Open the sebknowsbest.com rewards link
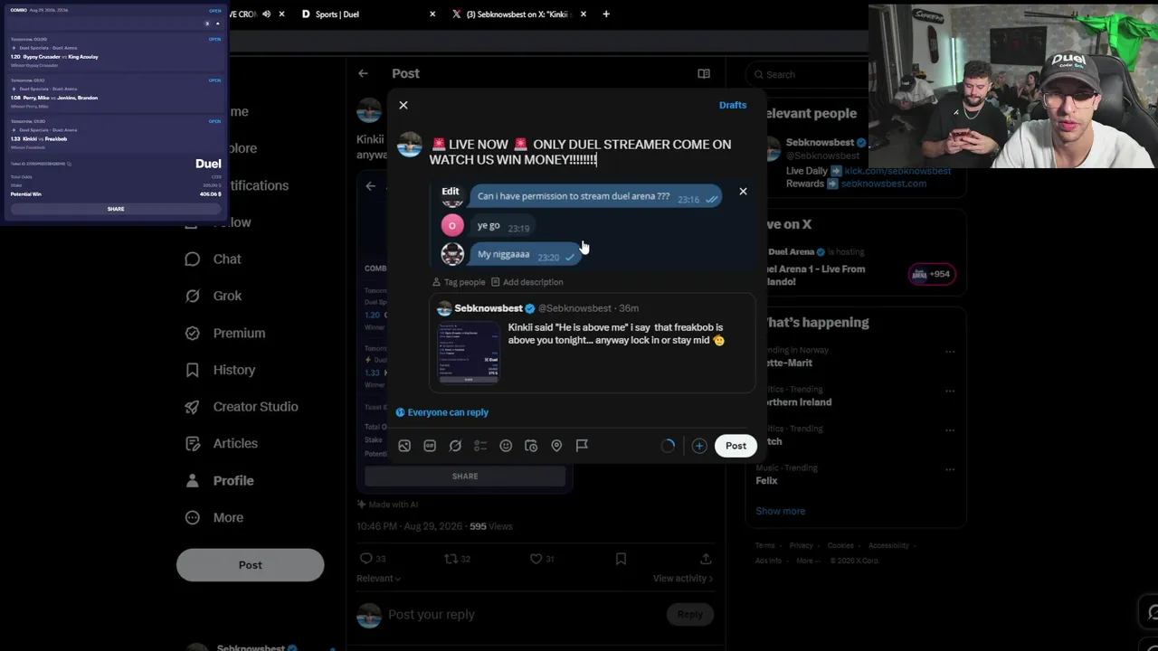Image resolution: width=1158 pixels, height=651 pixels. coord(884,184)
